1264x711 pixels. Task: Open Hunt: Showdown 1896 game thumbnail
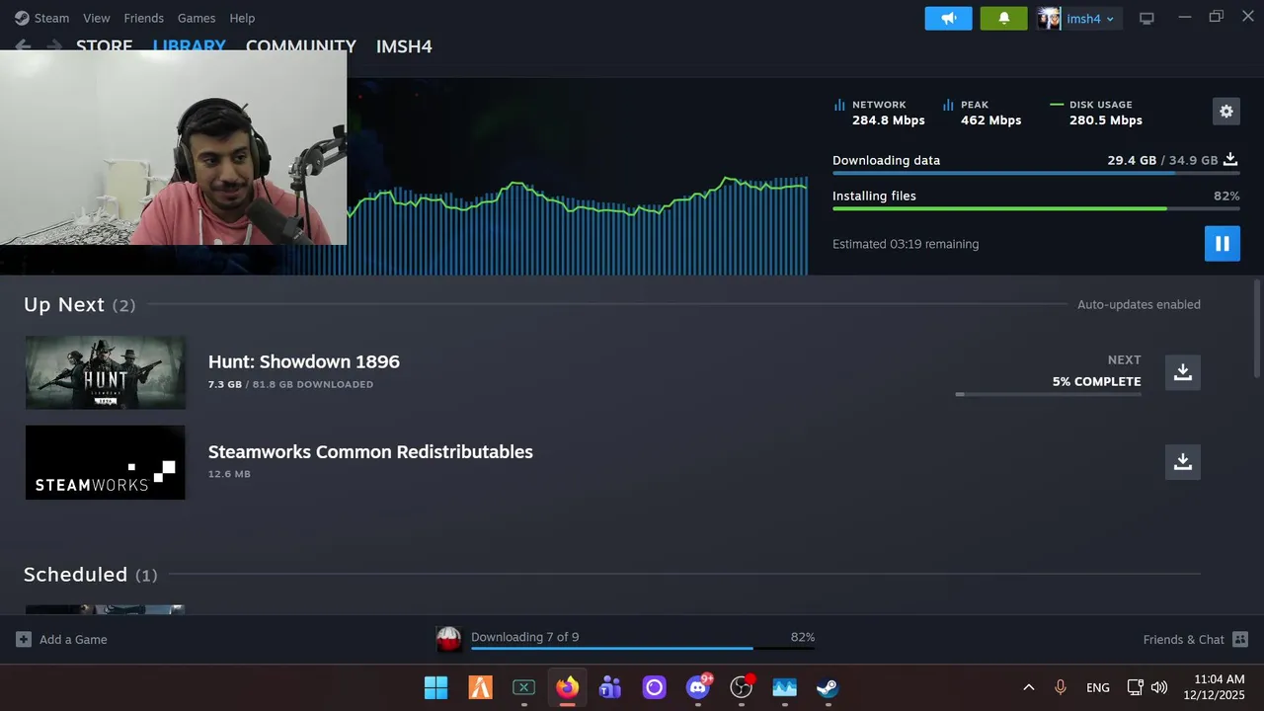click(106, 372)
